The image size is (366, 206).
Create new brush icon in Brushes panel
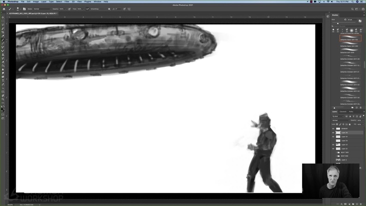(x=356, y=107)
